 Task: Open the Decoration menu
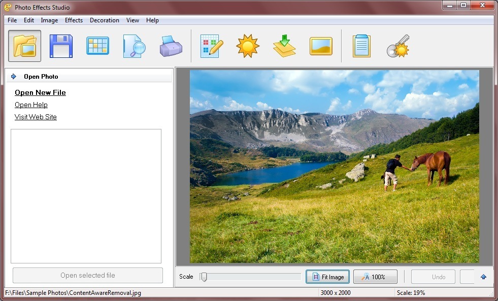point(104,20)
